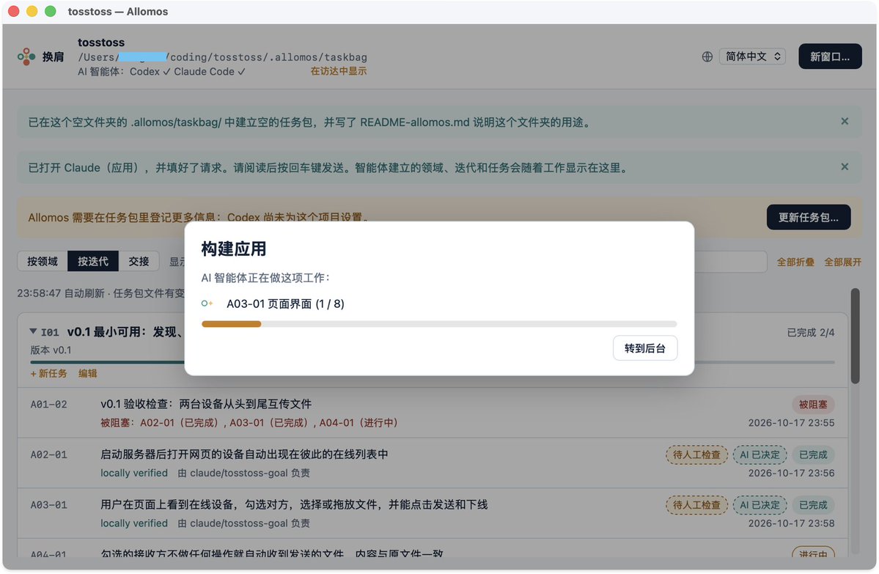This screenshot has width=879, height=574.
Task: Switch to the 交接 tab
Action: [139, 261]
